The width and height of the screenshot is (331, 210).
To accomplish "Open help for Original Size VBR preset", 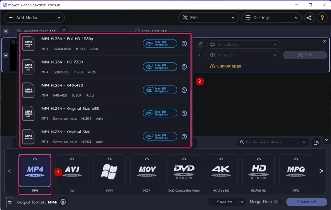I will coord(184,113).
